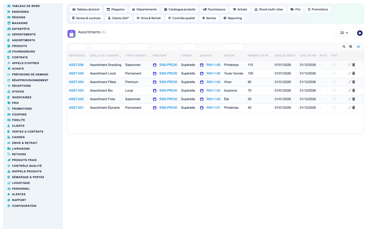Click Alertes bell icon in sidebar
The image size is (371, 229).
(x=9, y=194)
